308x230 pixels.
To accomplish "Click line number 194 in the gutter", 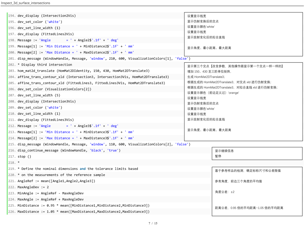I will pyautogui.click(x=12, y=16).
